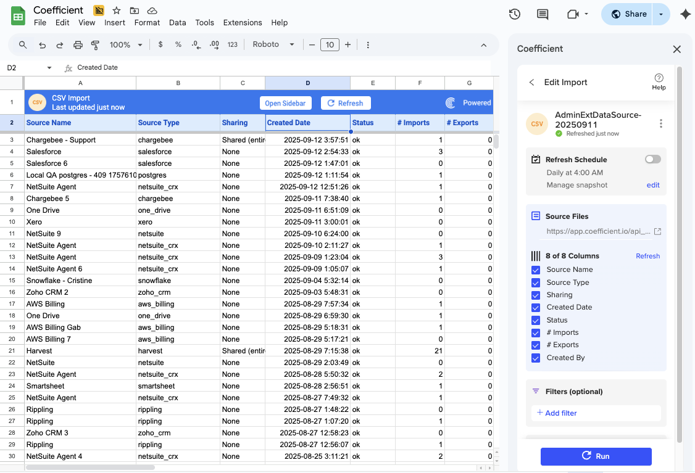Open the comments panel
The height and width of the screenshot is (473, 695).
[x=542, y=14]
